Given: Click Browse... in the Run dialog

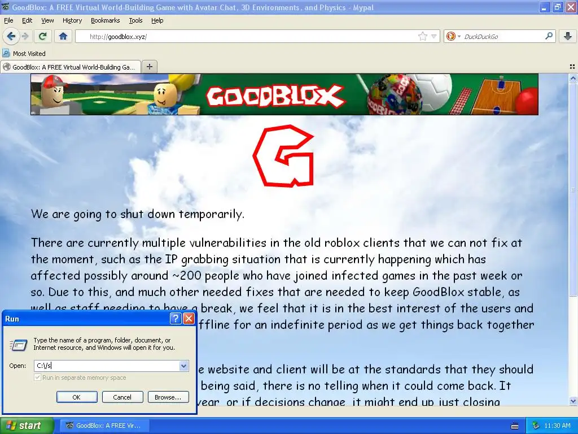Looking at the screenshot, I should pyautogui.click(x=168, y=397).
